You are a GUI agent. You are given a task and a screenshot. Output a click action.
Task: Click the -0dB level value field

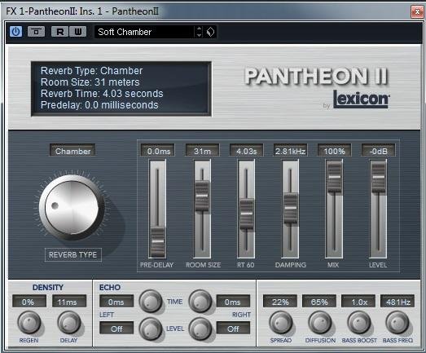point(379,151)
